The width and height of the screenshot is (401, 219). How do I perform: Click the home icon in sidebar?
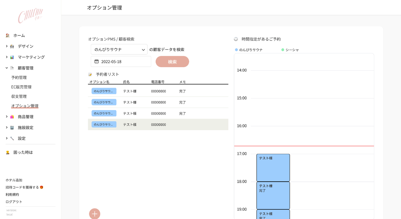8,35
